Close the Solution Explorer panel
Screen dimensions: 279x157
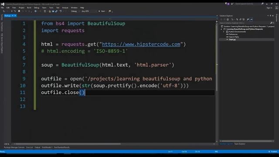273,16
